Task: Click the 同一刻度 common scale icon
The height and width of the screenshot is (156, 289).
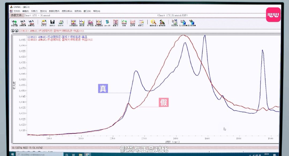Action: 90,23
